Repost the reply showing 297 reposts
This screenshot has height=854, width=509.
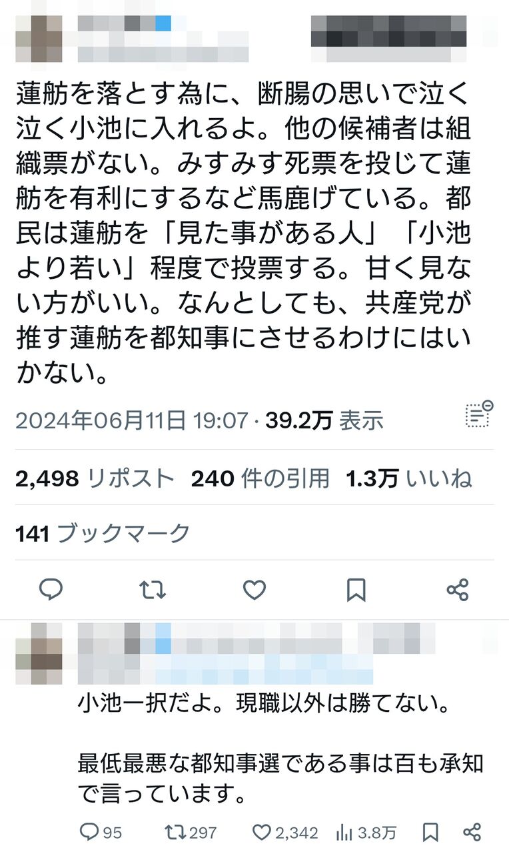(191, 832)
